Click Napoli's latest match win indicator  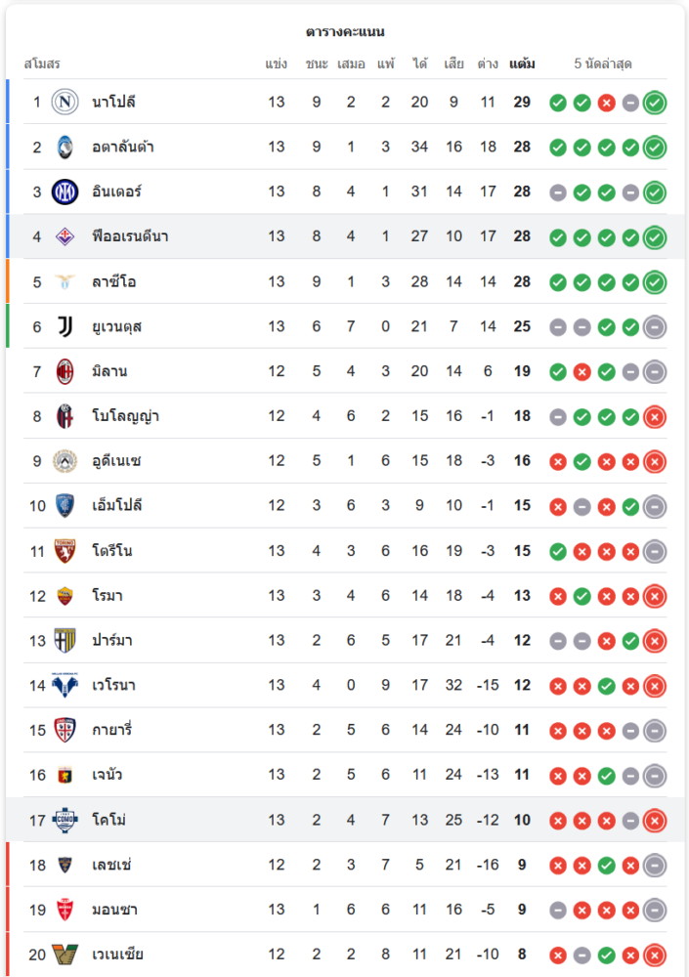click(655, 103)
